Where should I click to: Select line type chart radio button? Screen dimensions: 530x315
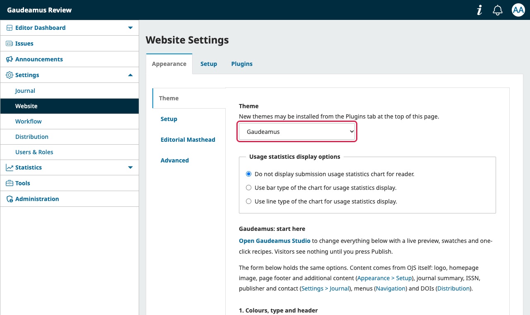(248, 201)
